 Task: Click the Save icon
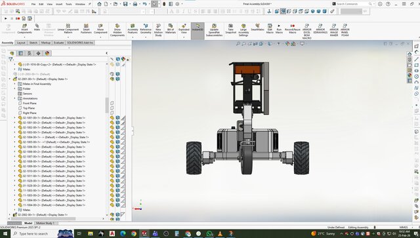click(125, 4)
